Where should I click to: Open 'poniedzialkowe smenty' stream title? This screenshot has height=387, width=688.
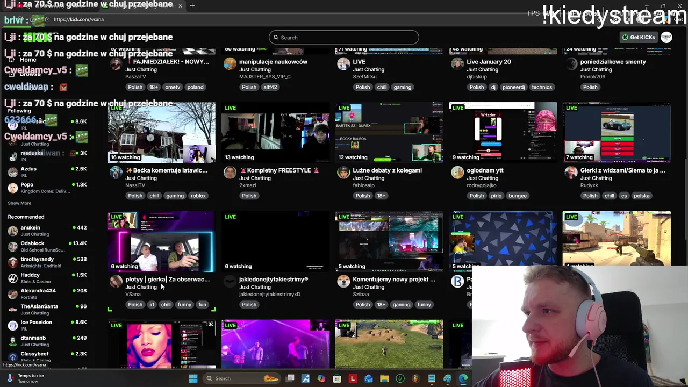coord(613,62)
